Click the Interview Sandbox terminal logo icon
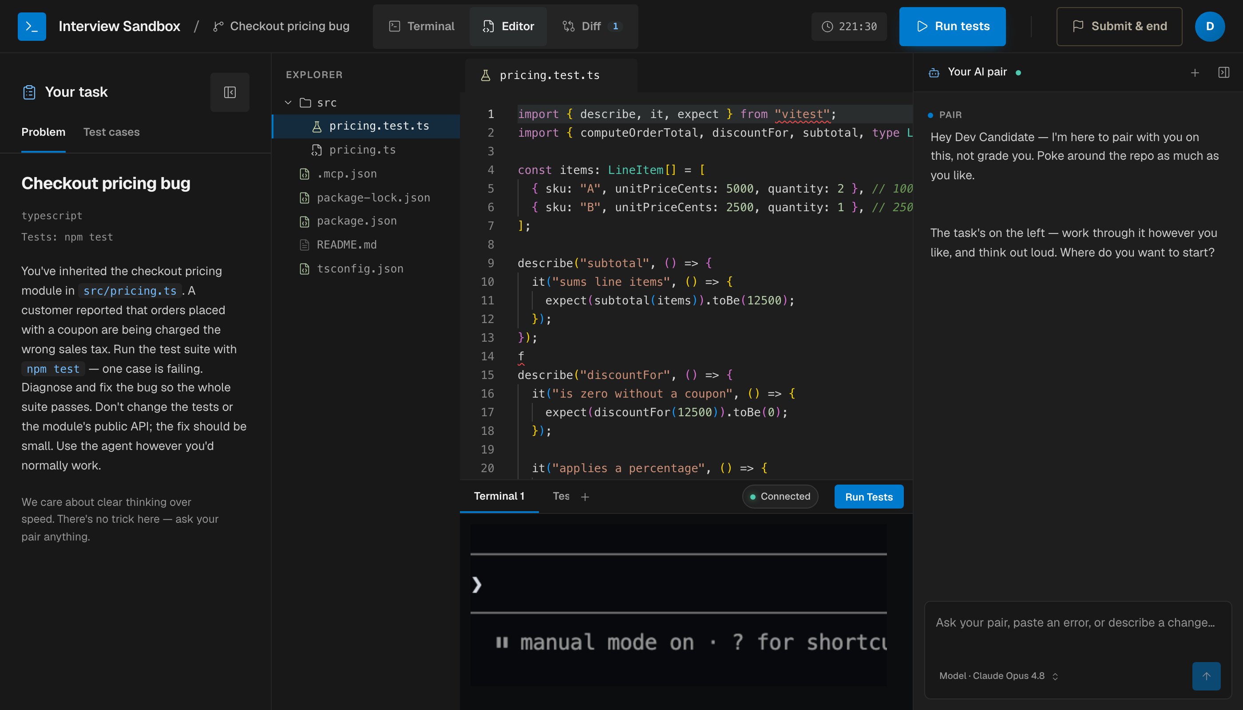The width and height of the screenshot is (1243, 710). [x=32, y=26]
